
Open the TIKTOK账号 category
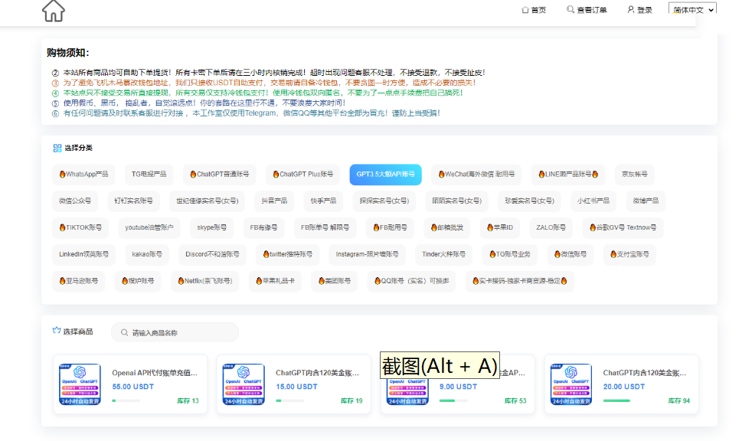pos(80,228)
